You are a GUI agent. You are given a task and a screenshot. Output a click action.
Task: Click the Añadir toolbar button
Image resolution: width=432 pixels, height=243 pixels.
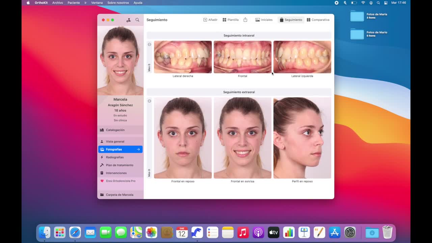210,20
